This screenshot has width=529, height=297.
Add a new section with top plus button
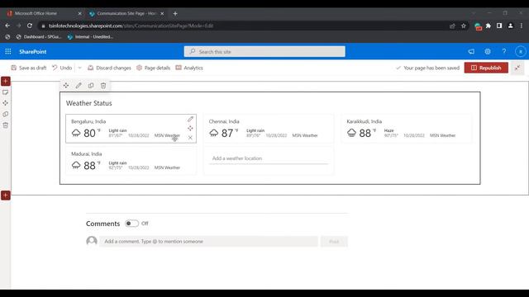click(x=6, y=81)
